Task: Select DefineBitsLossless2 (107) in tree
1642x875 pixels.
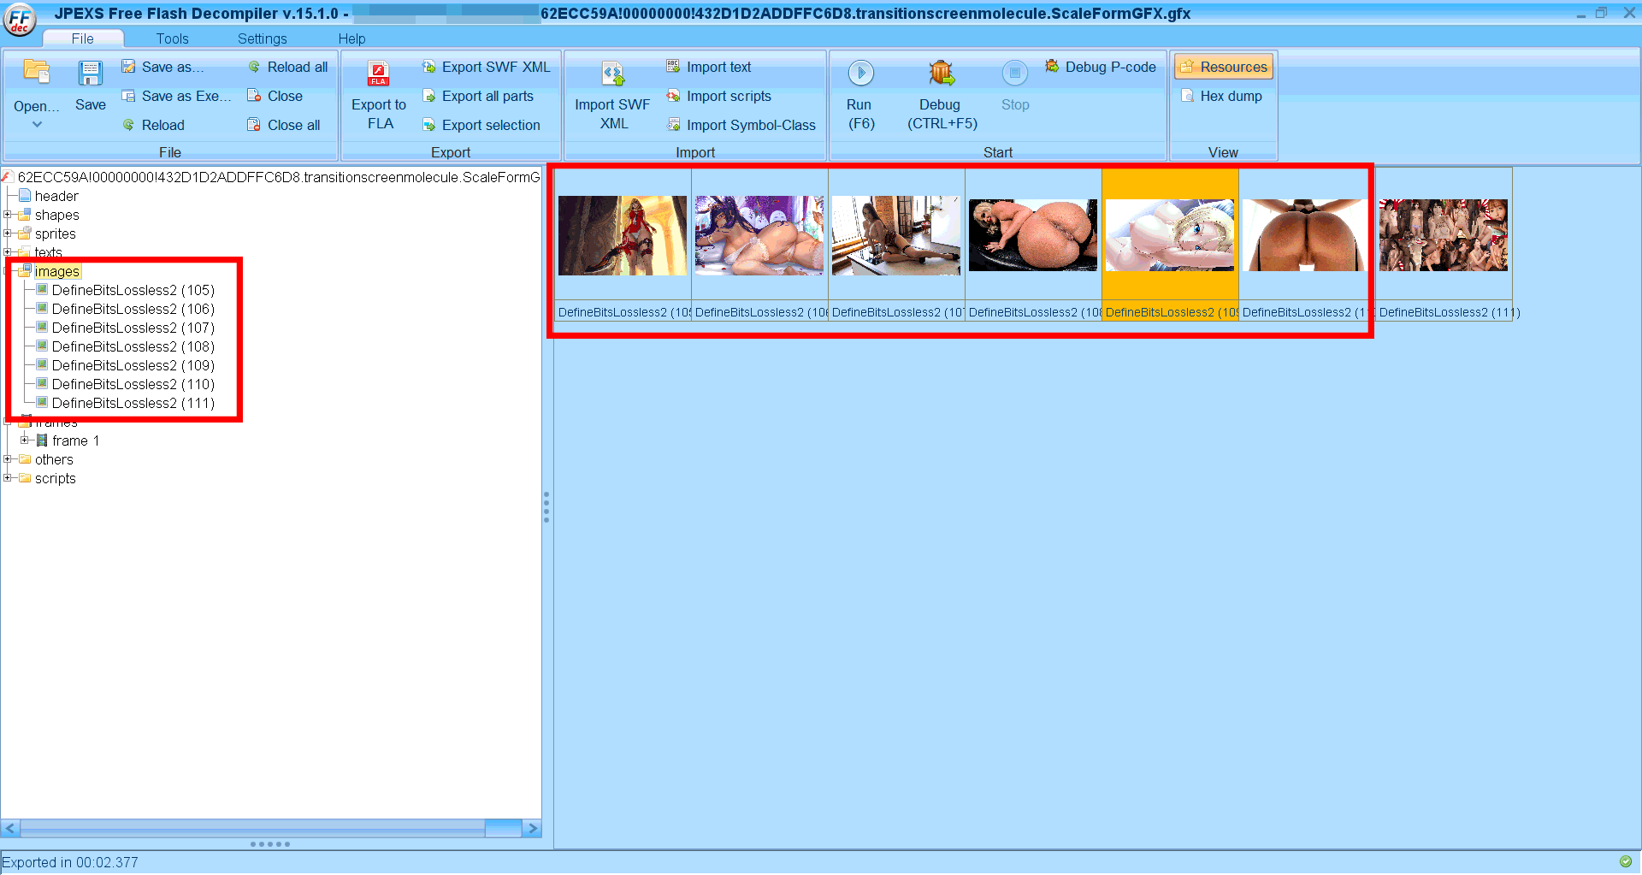Action: click(x=133, y=328)
